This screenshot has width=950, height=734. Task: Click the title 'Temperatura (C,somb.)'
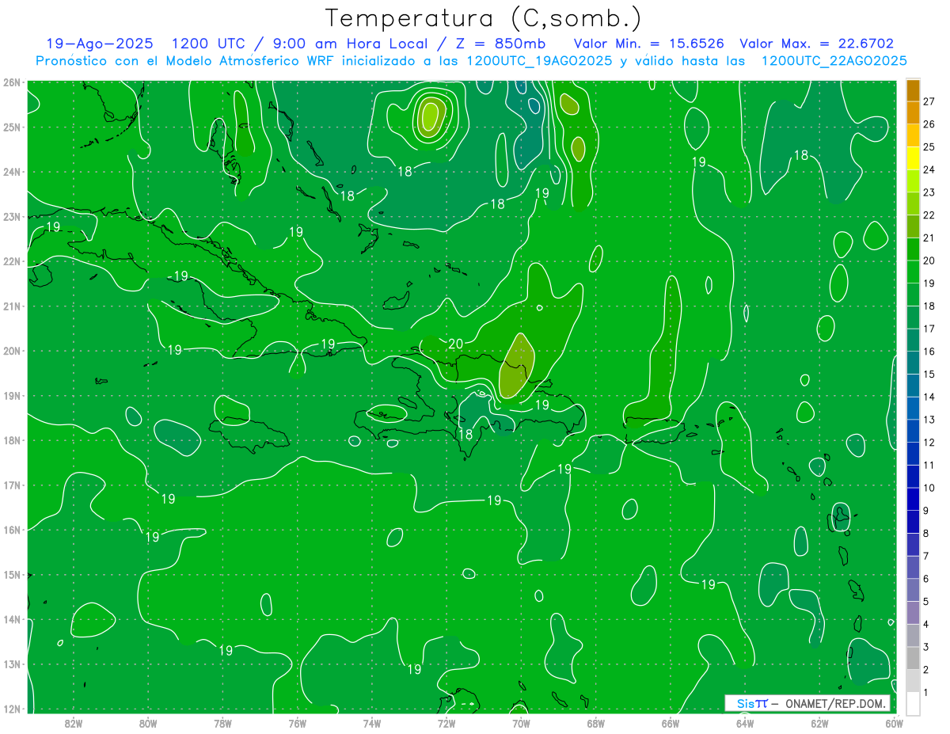coord(484,18)
